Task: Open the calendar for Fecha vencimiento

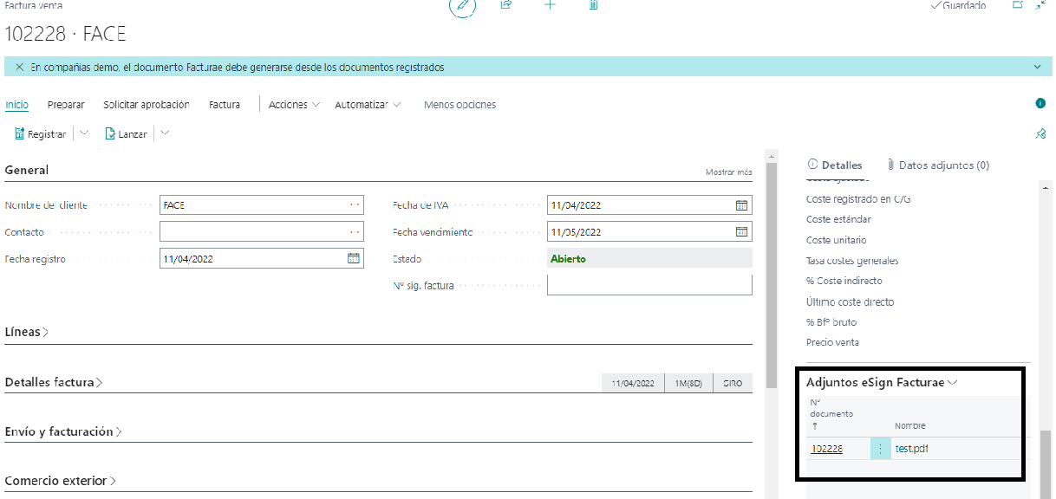Action: (741, 232)
